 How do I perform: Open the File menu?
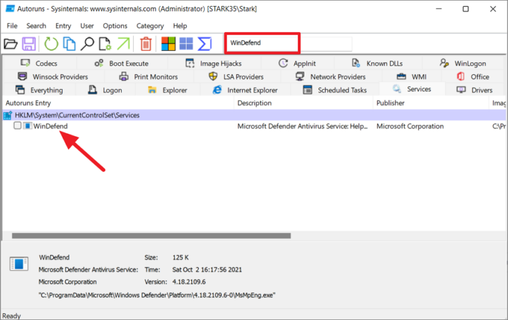[x=12, y=26]
